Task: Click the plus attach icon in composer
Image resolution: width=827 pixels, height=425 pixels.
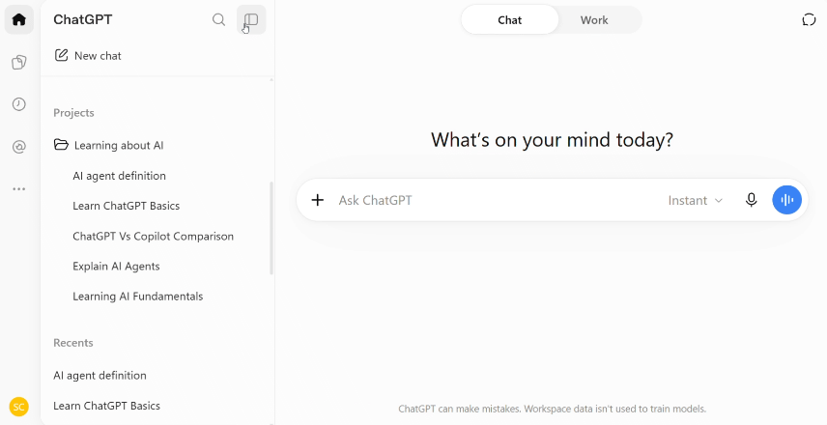Action: pos(318,200)
